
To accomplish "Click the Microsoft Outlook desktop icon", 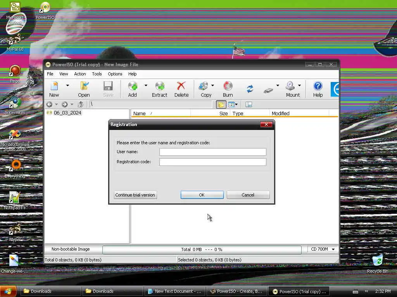I will click(15, 13).
